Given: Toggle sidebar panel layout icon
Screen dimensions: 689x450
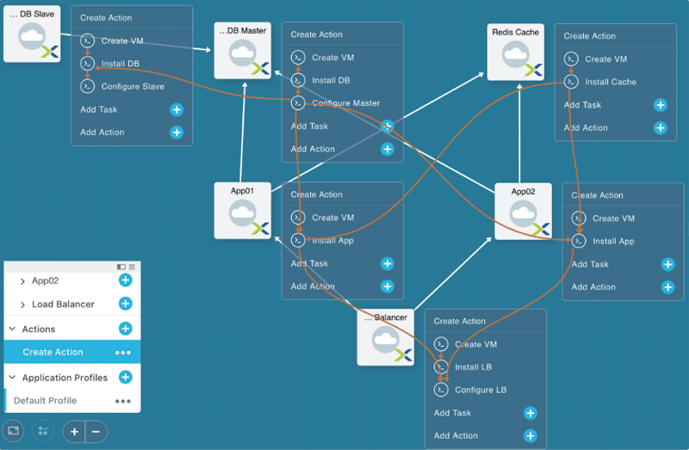Looking at the screenshot, I should (x=121, y=267).
